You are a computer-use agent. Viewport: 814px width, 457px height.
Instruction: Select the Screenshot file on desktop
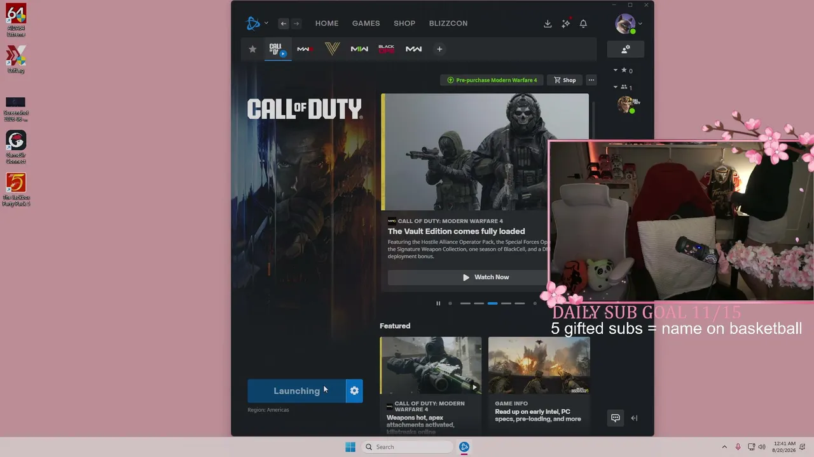click(x=16, y=109)
